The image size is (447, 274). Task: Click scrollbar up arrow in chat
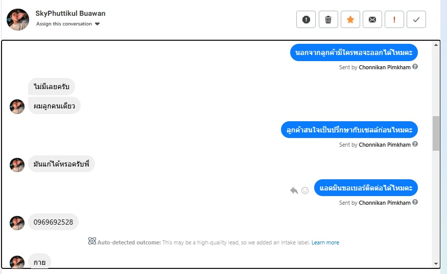(x=436, y=45)
